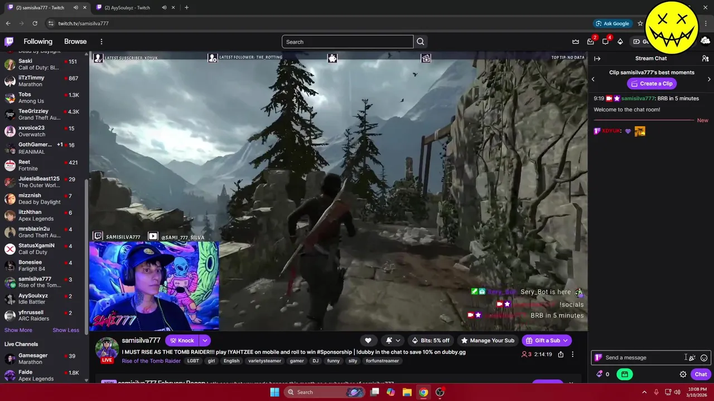Open the notification bell dropdown
The width and height of the screenshot is (714, 401).
[x=393, y=340]
